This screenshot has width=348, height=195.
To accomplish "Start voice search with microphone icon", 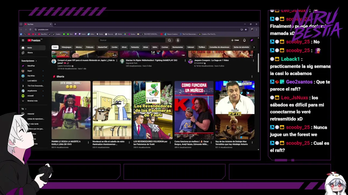I will pos(178,40).
